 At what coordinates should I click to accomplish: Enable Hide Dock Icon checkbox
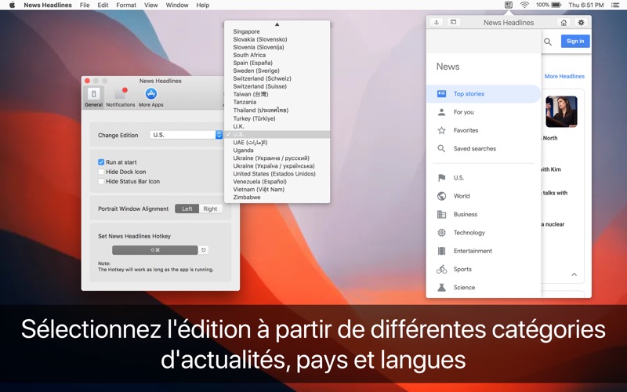101,172
